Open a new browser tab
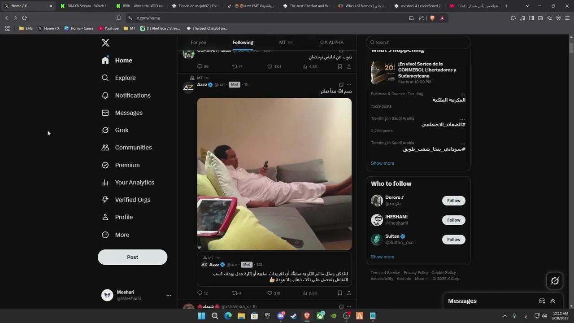Image resolution: width=574 pixels, height=323 pixels. click(507, 6)
